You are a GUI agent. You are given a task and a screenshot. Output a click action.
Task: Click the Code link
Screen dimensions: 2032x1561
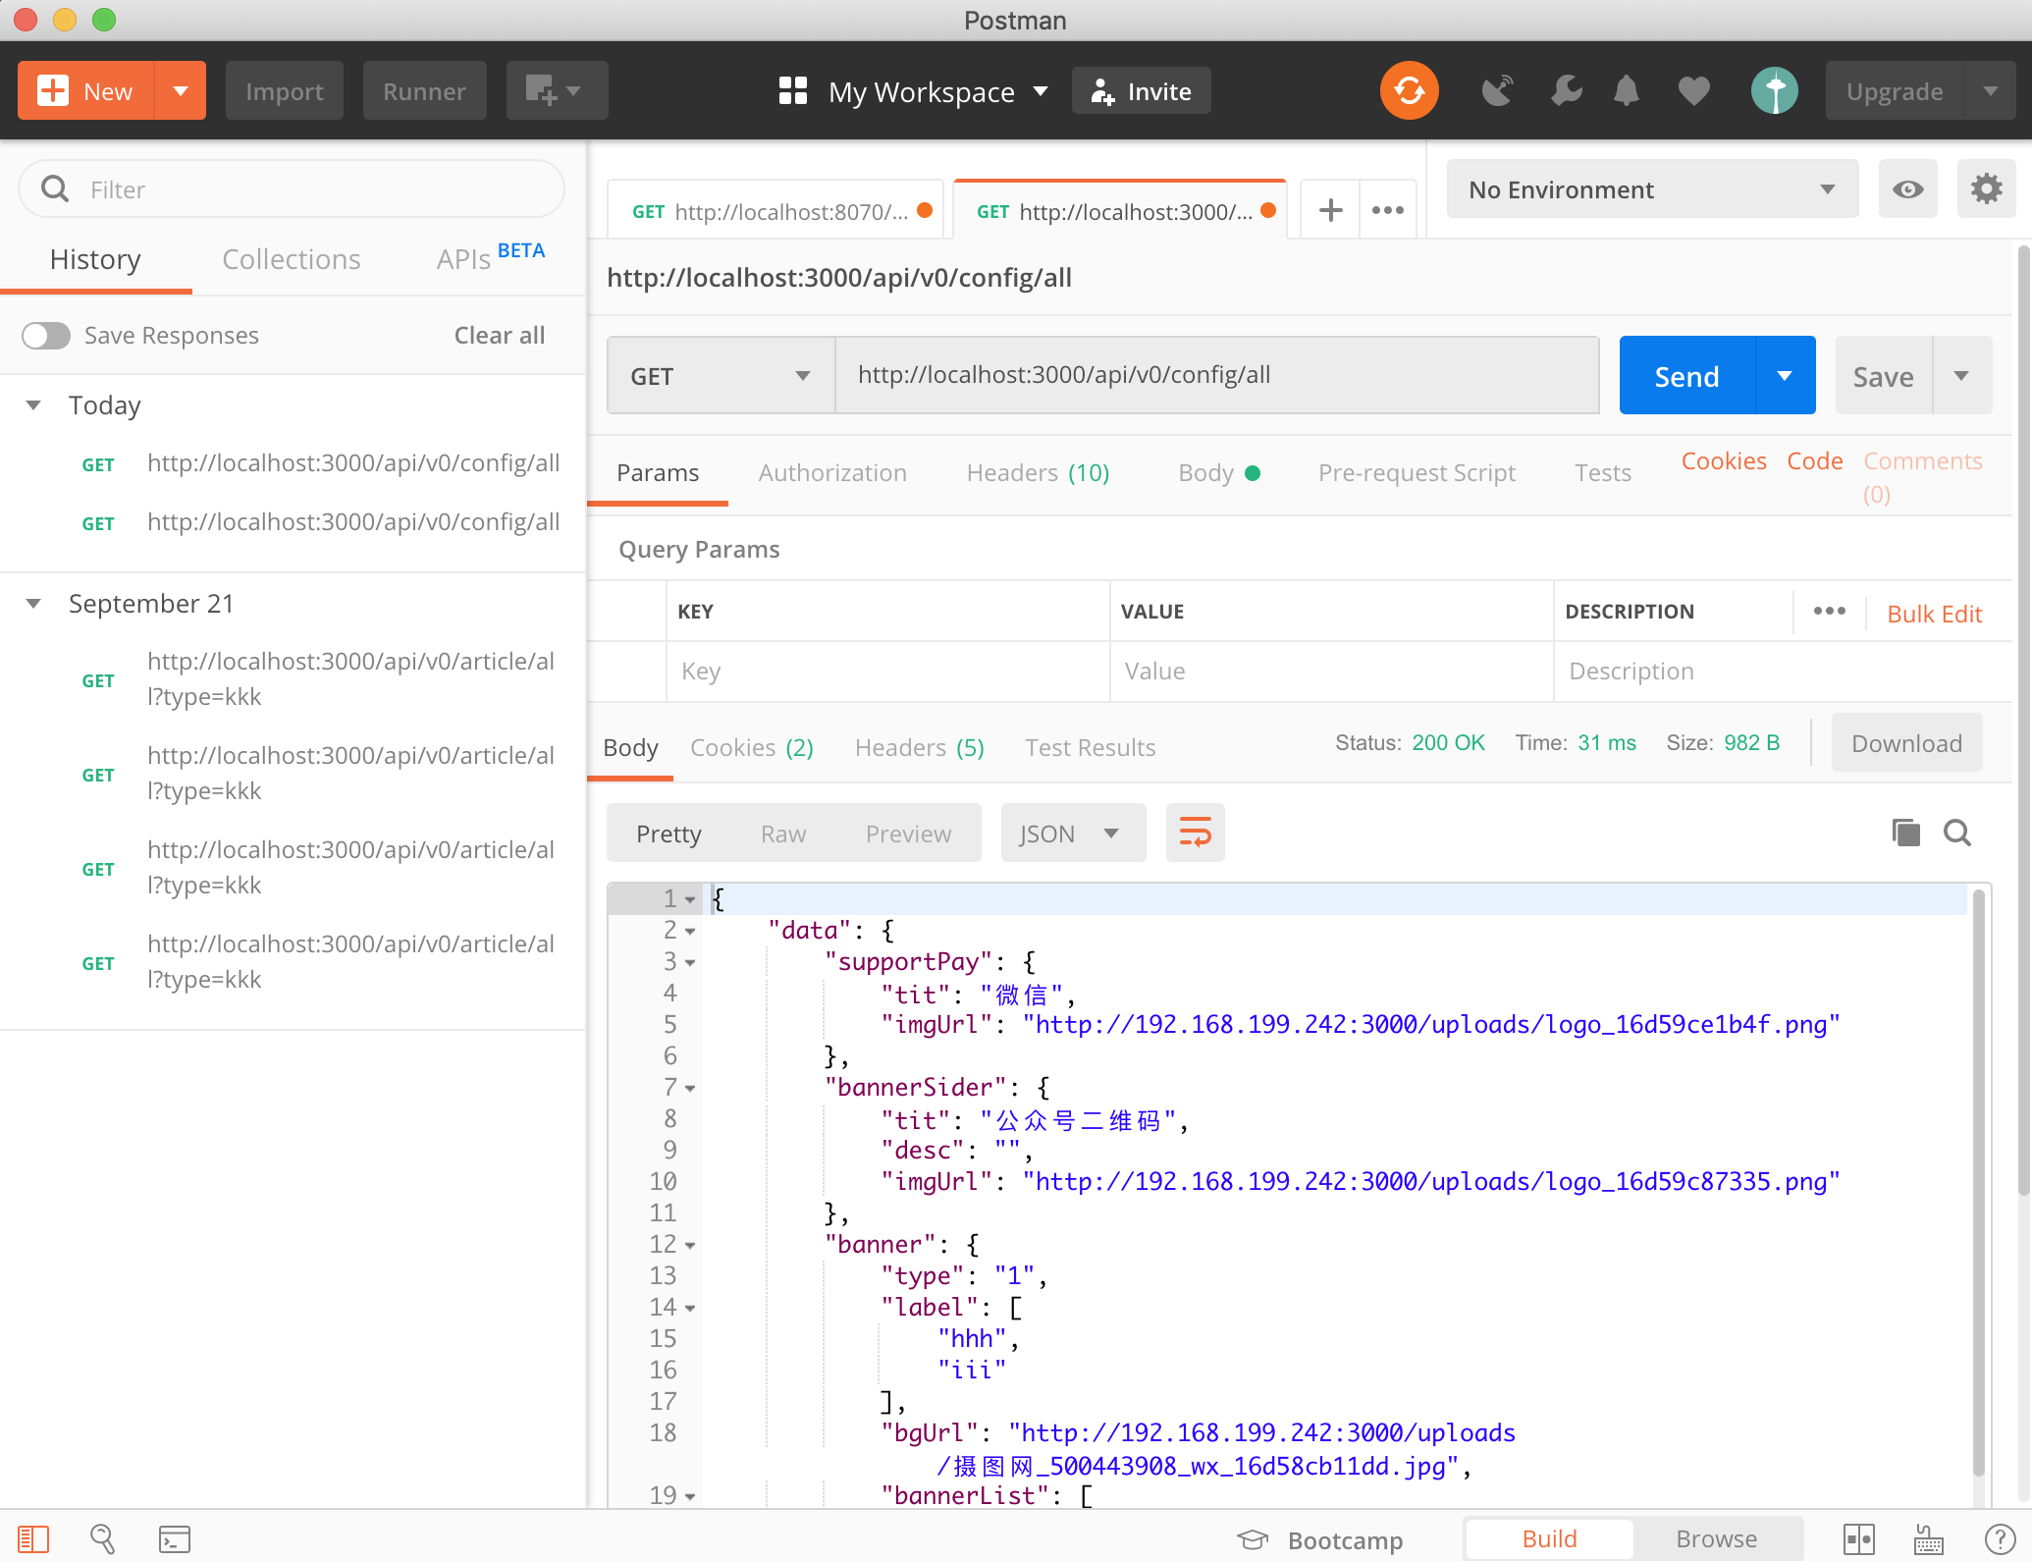pos(1814,461)
